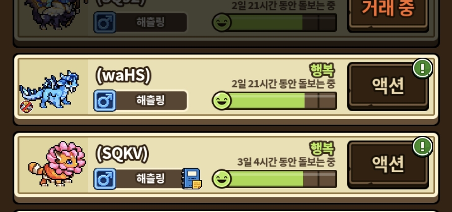Click the waHS happiness progress bar
The image size is (452, 212).
pos(279,101)
